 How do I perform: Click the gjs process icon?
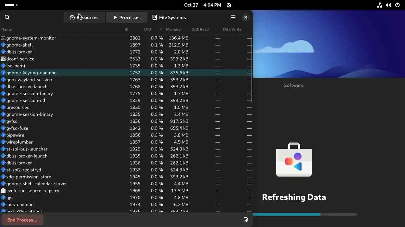click(x=3, y=197)
